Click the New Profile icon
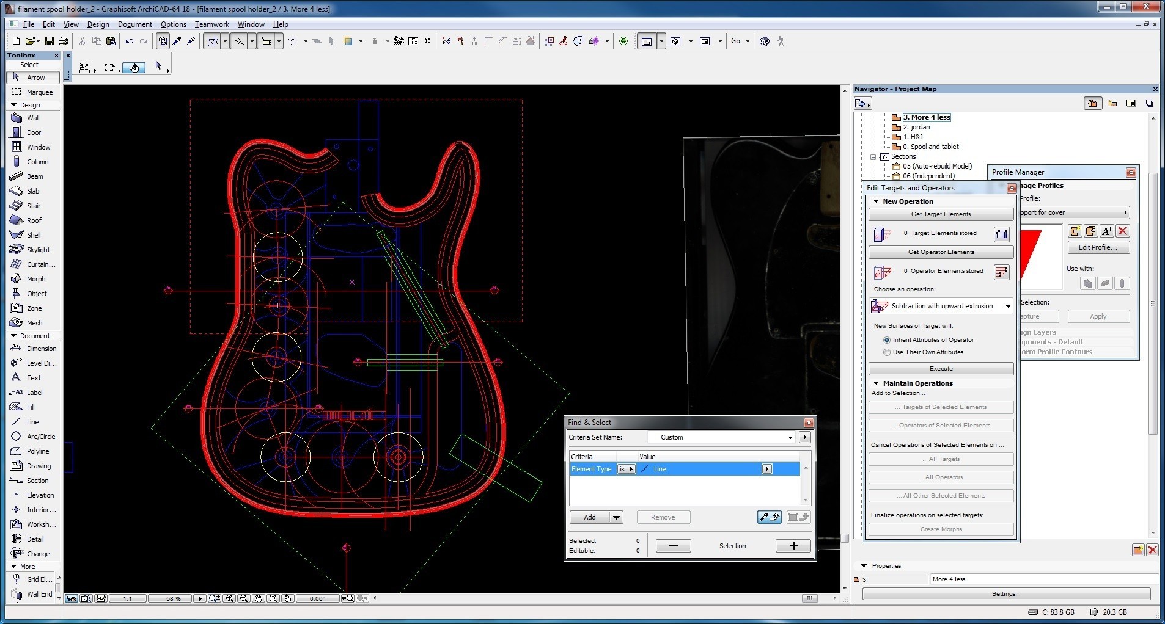1165x624 pixels. tap(1075, 231)
